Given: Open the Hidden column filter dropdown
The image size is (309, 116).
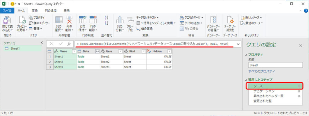Looking at the screenshot, I should 170,51.
